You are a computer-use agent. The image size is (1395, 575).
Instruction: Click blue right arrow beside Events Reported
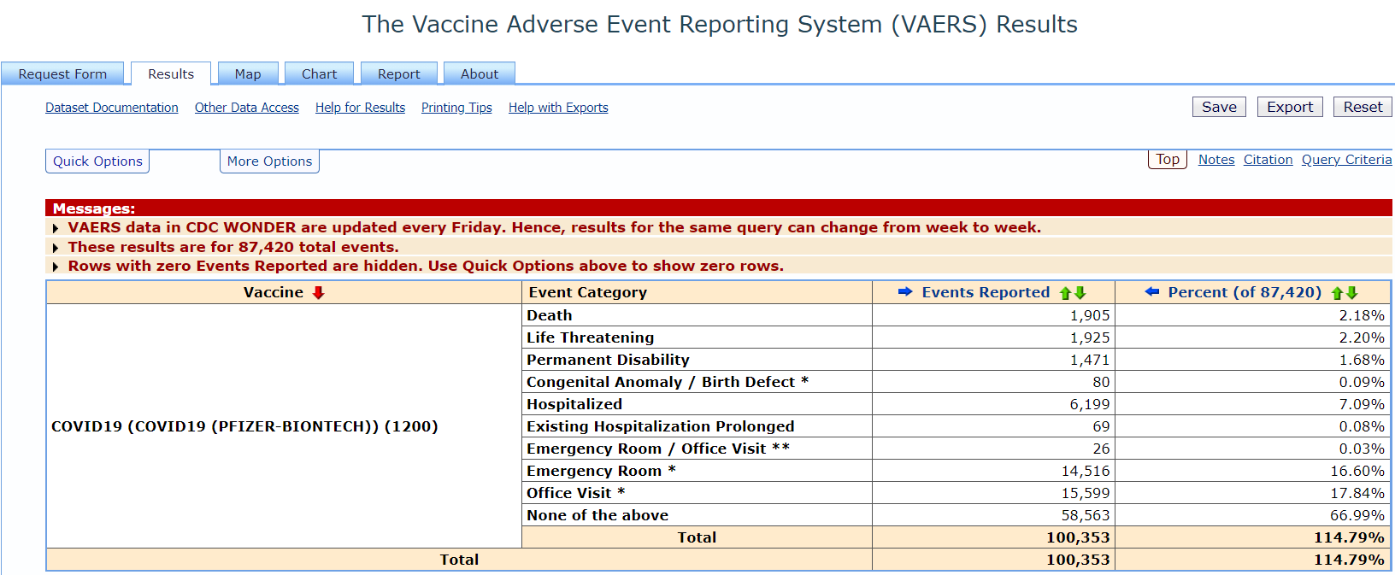coord(905,292)
